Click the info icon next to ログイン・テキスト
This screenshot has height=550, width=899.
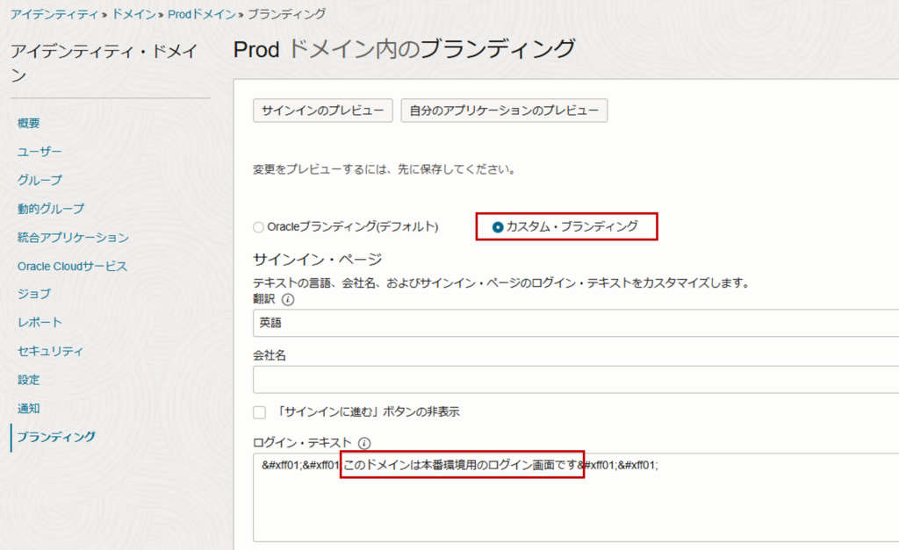[364, 443]
